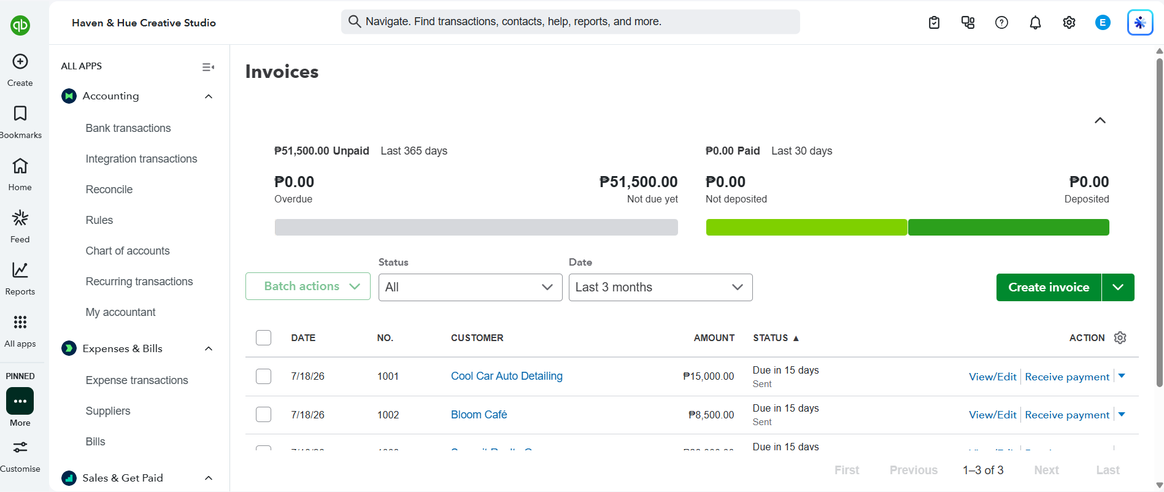This screenshot has width=1164, height=492.
Task: Open Suppliers in sidebar
Action: pos(108,411)
